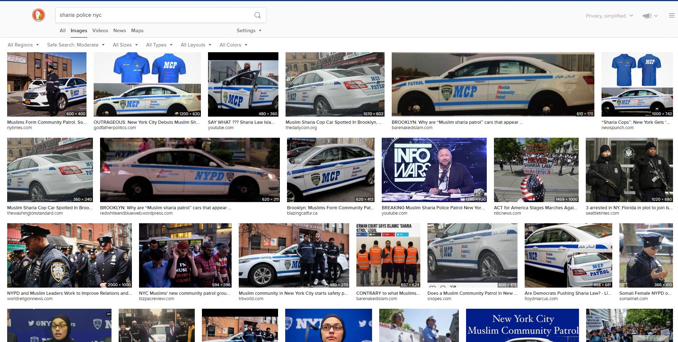Click 'BREAKING Muslim Sharia Police Patrol' title

(x=433, y=207)
